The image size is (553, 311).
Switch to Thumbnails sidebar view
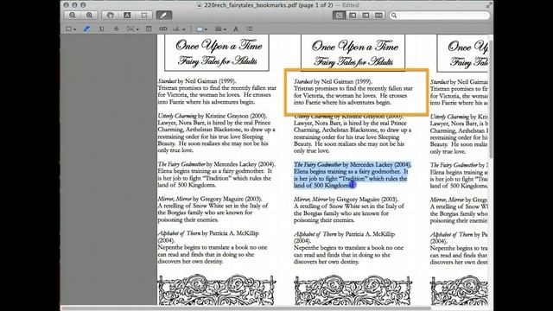[353, 16]
